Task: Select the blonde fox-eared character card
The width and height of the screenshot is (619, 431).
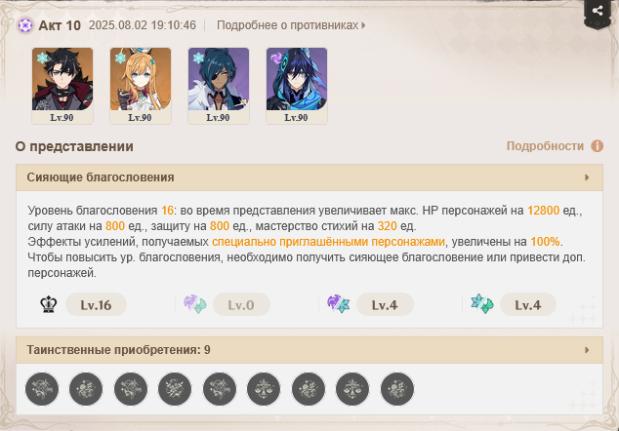Action: coord(141,86)
